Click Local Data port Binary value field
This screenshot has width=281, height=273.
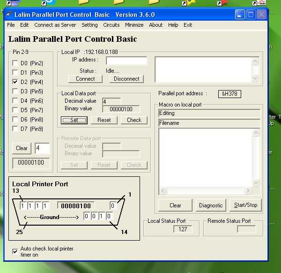click(x=121, y=109)
